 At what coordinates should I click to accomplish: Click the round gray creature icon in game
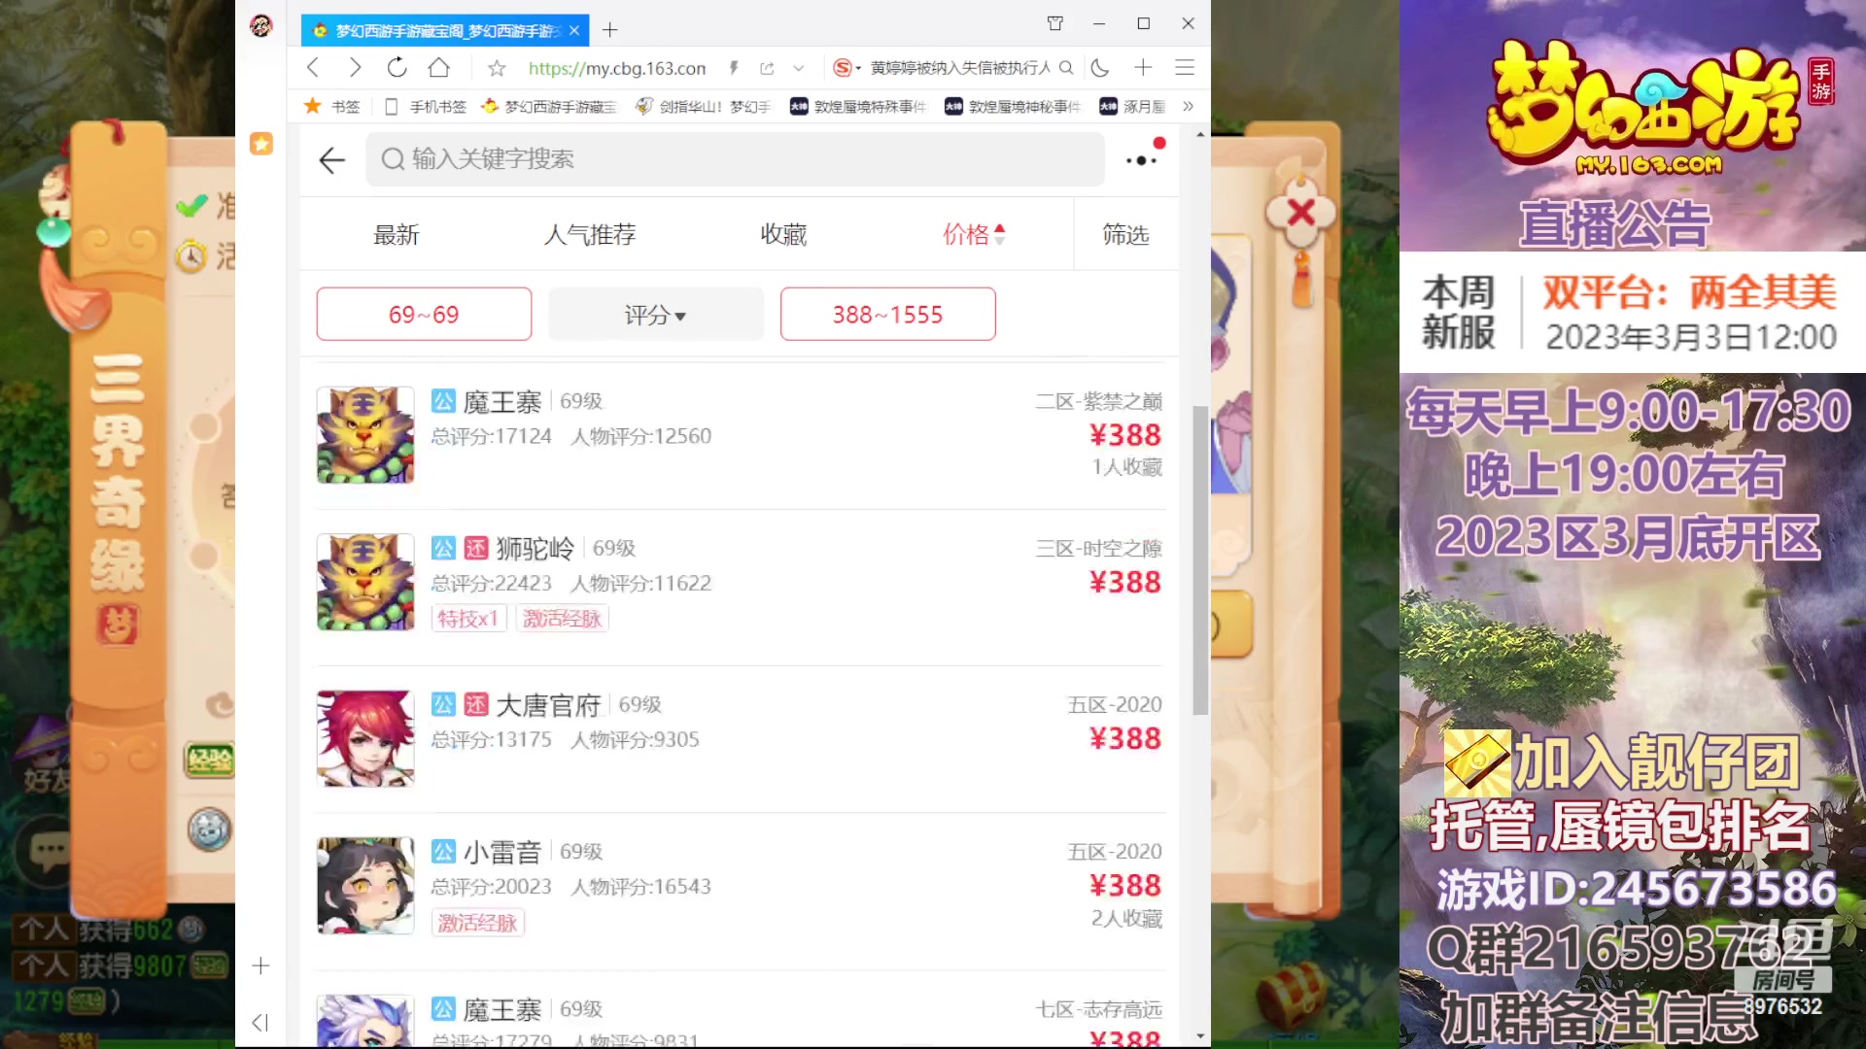[x=209, y=830]
